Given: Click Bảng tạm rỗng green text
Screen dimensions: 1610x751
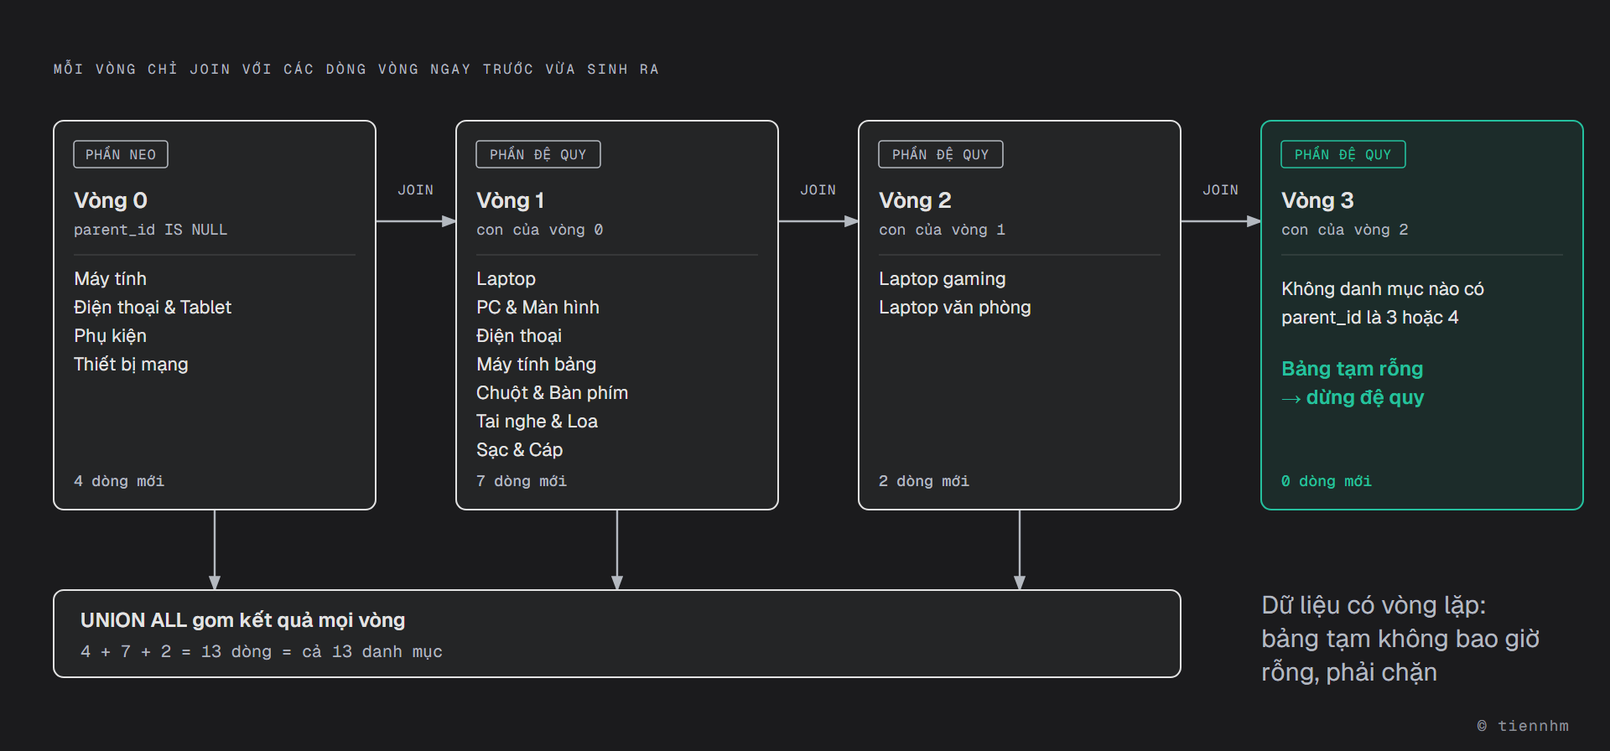Looking at the screenshot, I should pos(1352,369).
